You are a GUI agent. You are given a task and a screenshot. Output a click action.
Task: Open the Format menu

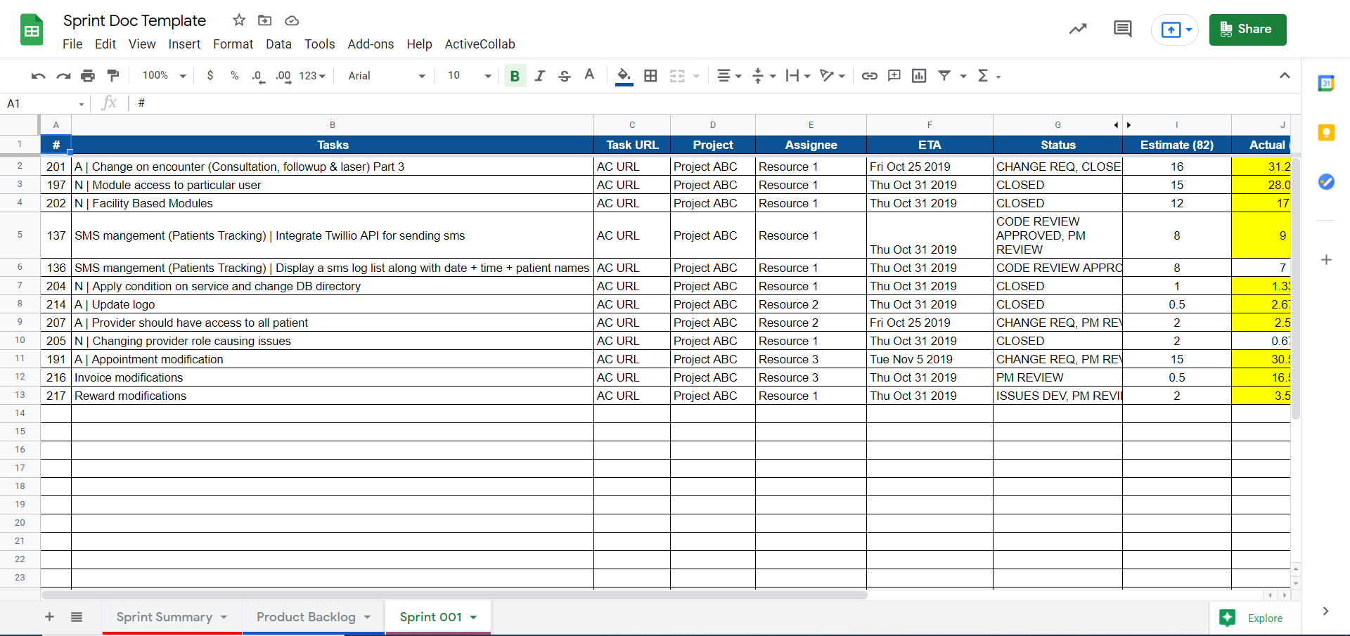(x=233, y=44)
